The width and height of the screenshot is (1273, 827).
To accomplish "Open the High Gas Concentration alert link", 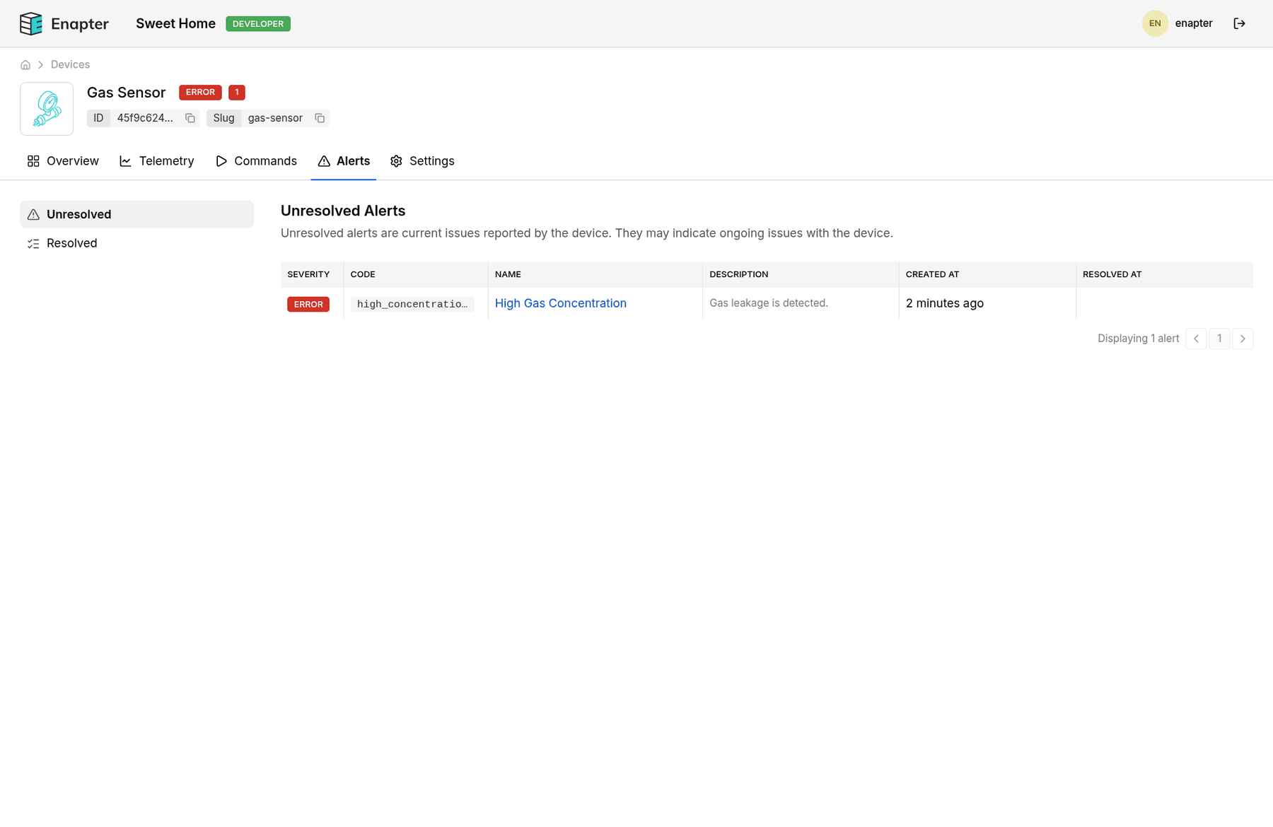I will (x=560, y=303).
